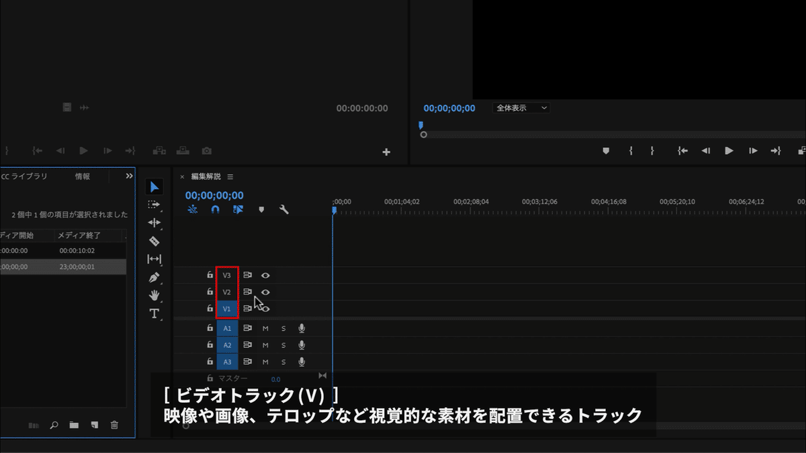Select the Type tool

[154, 312]
